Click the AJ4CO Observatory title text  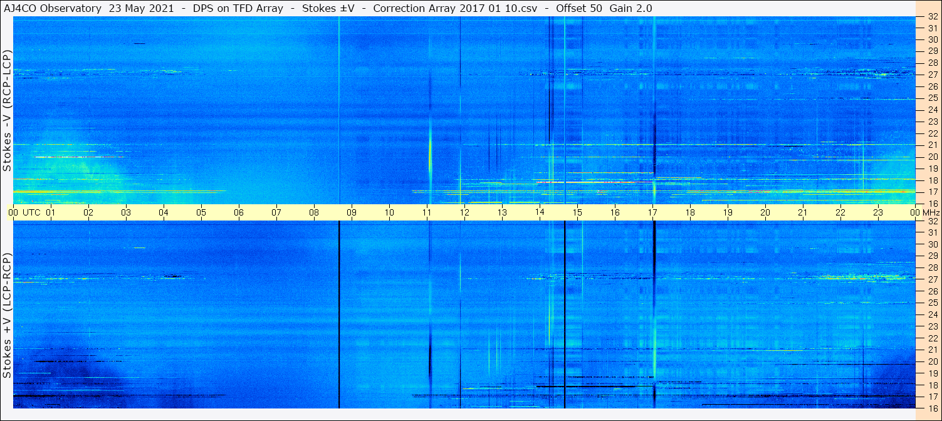pos(53,8)
